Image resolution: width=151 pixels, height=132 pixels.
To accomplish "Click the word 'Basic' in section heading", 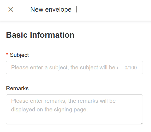I will 17,35.
